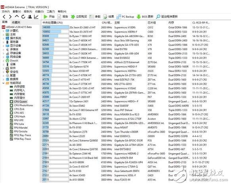Screen dimensions: 231x186
Task: Switch to the Favorites tab in sidebar
Action: pyautogui.click(x=16, y=23)
